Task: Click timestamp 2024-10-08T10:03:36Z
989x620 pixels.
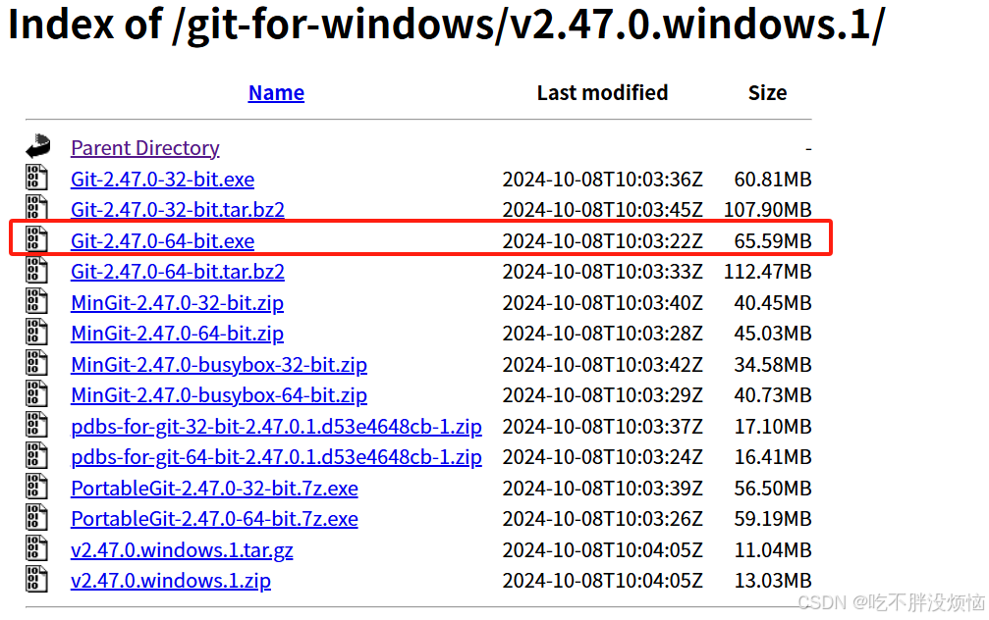Action: pos(602,179)
